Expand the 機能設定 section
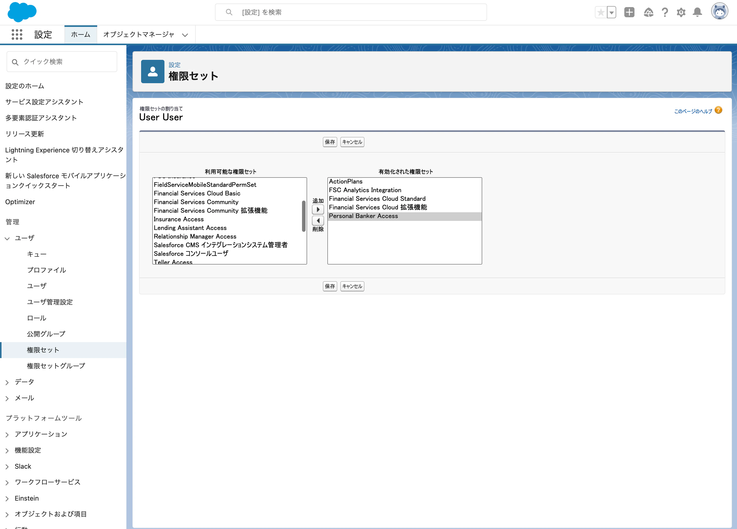 pos(7,451)
